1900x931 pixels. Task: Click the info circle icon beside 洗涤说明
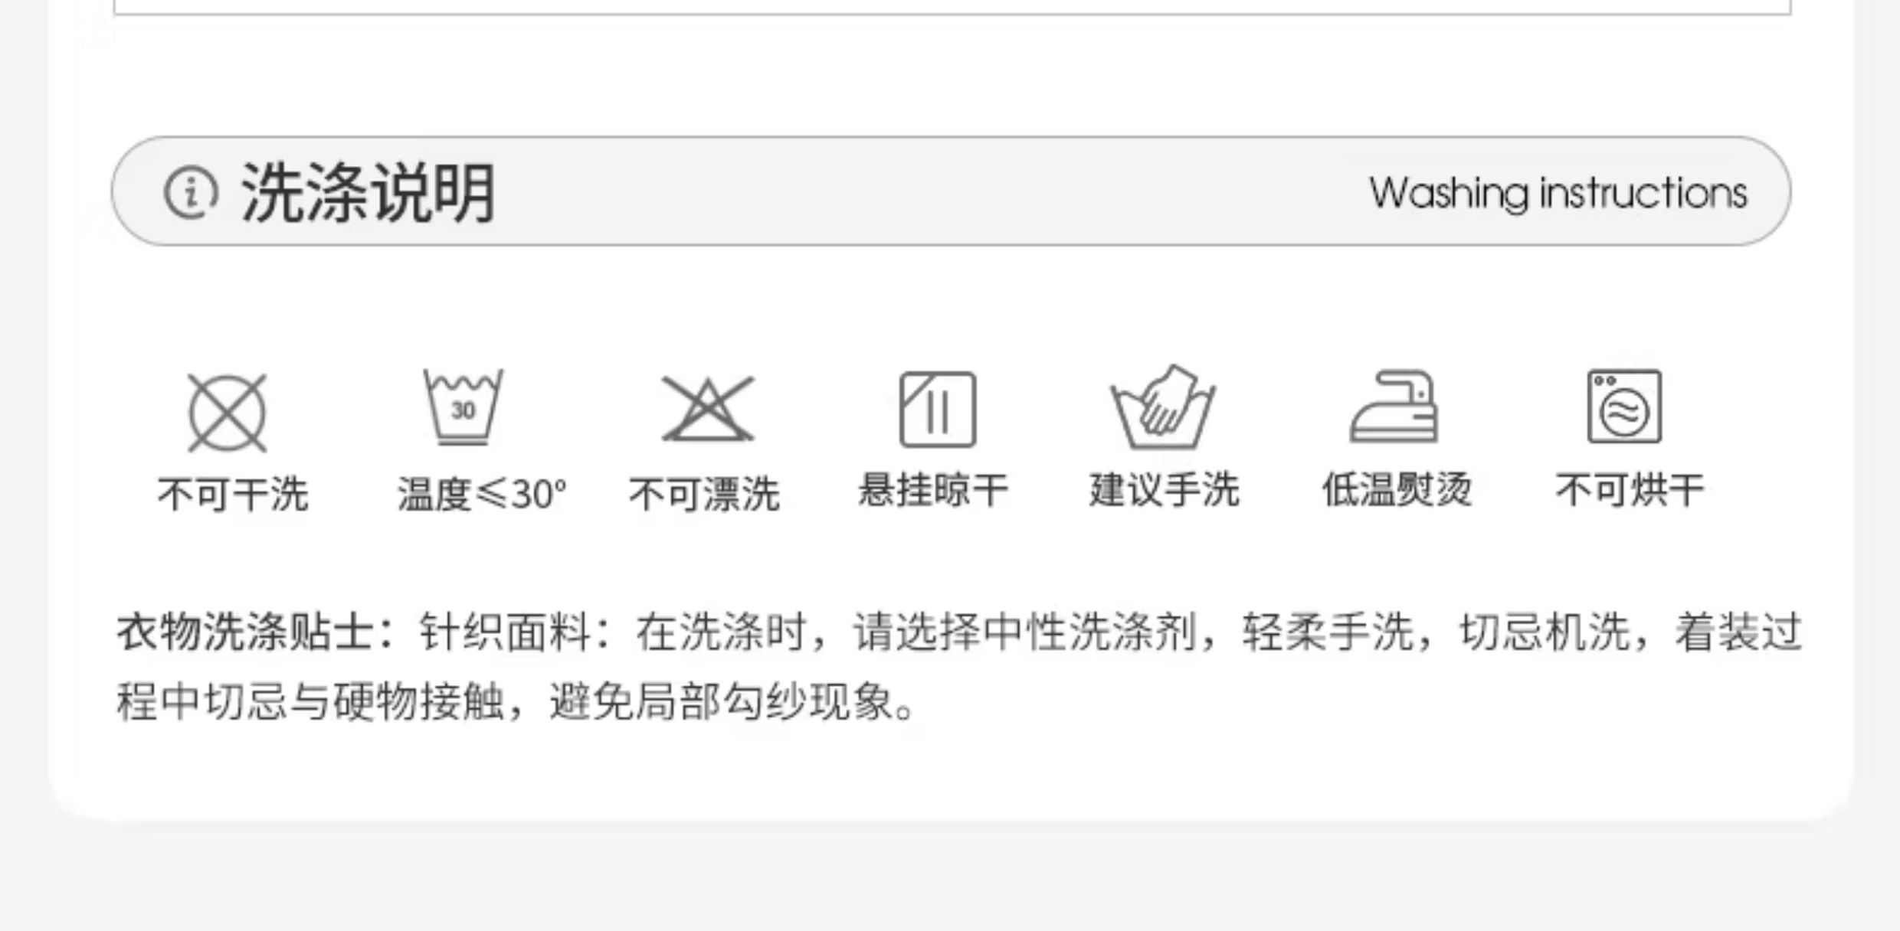click(191, 192)
